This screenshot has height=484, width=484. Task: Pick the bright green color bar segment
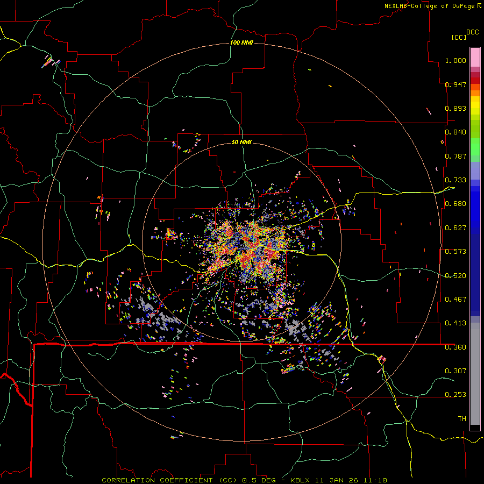click(475, 147)
